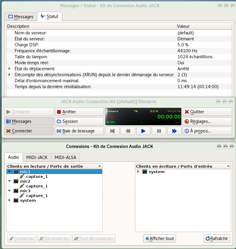Click the green 00:00:00 time display

click(x=169, y=117)
